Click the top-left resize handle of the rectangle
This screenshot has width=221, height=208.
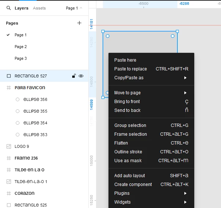pos(103,31)
